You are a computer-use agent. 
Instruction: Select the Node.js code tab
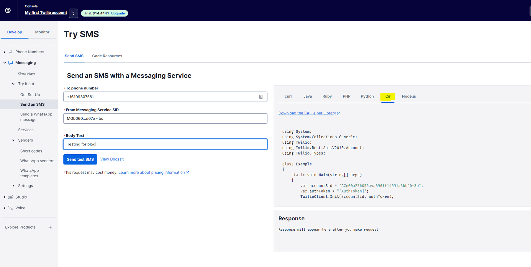(x=409, y=96)
